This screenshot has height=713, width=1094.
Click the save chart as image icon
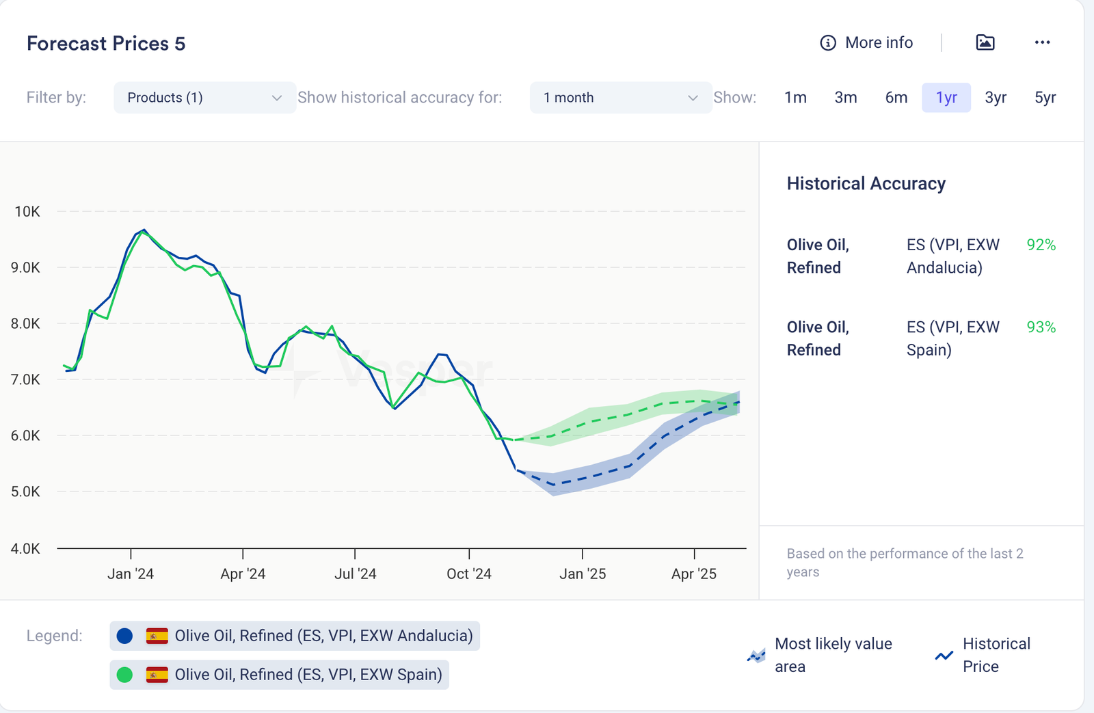point(985,42)
